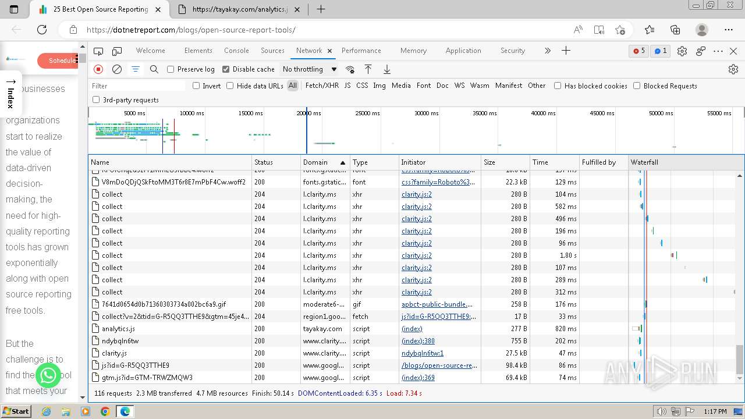Expand more DevTools tabs chevron
The width and height of the screenshot is (745, 419).
pyautogui.click(x=547, y=51)
